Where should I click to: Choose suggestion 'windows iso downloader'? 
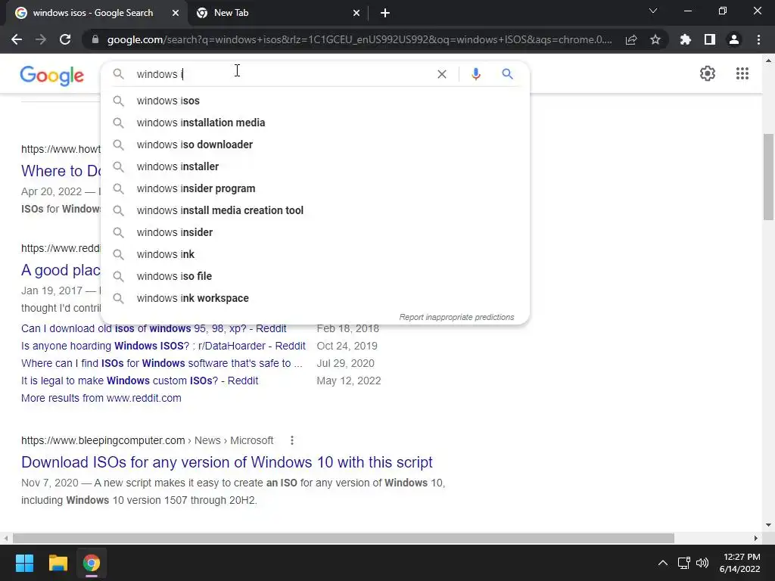(x=316, y=144)
